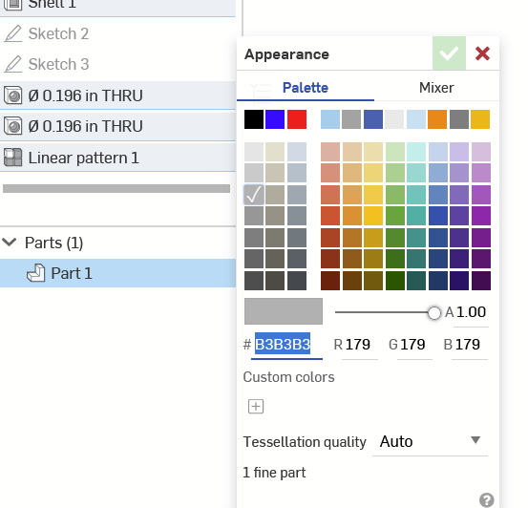Select Part 1 in parts list
This screenshot has height=508, width=528.
[x=117, y=273]
